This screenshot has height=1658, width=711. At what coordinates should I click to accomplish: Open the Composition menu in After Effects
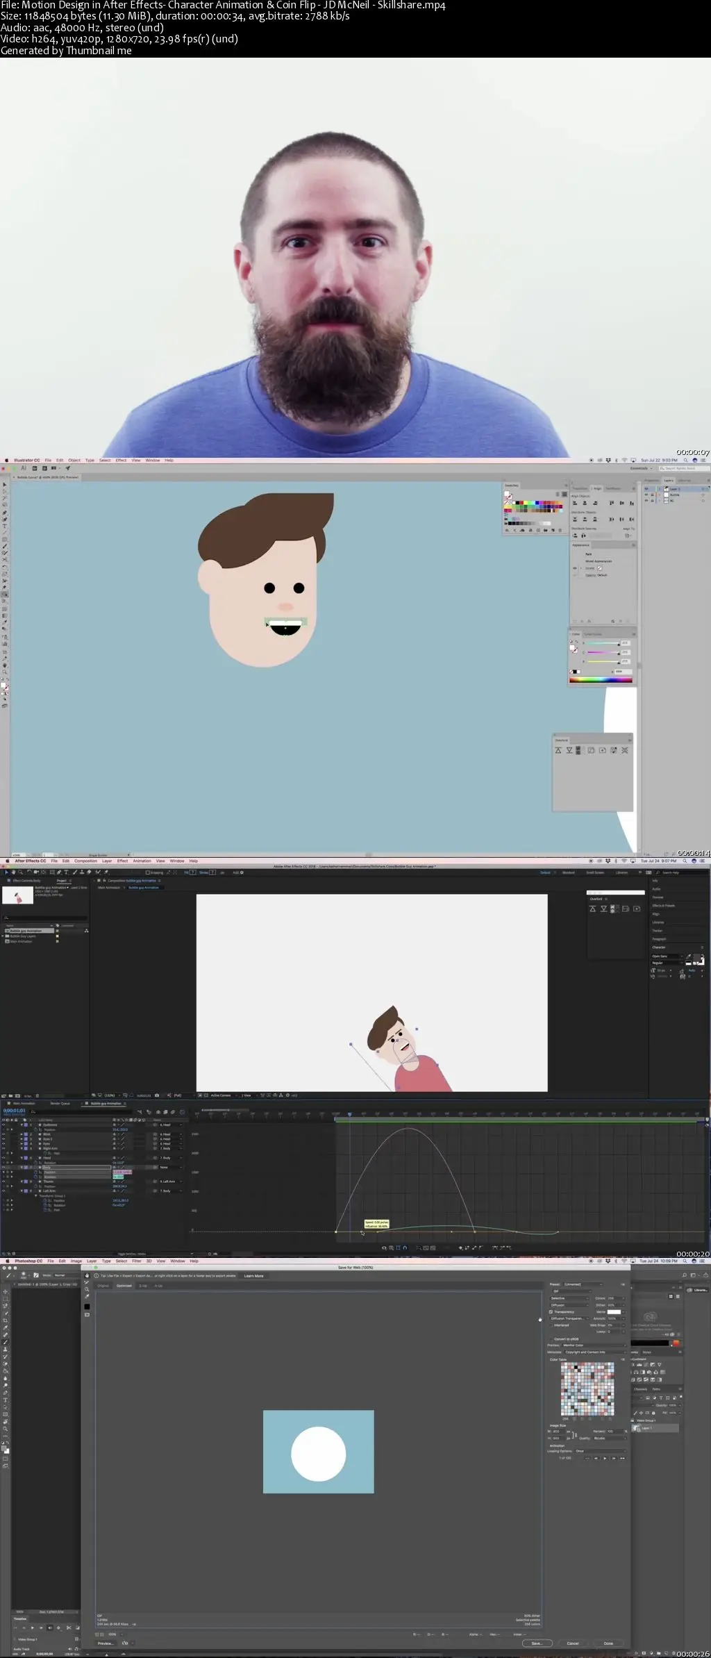[x=85, y=861]
